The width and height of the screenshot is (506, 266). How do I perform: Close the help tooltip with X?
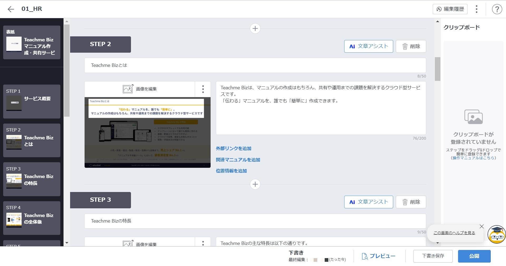(482, 226)
